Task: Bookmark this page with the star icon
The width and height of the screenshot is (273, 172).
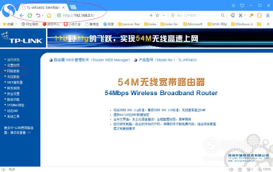Action: click(157, 15)
